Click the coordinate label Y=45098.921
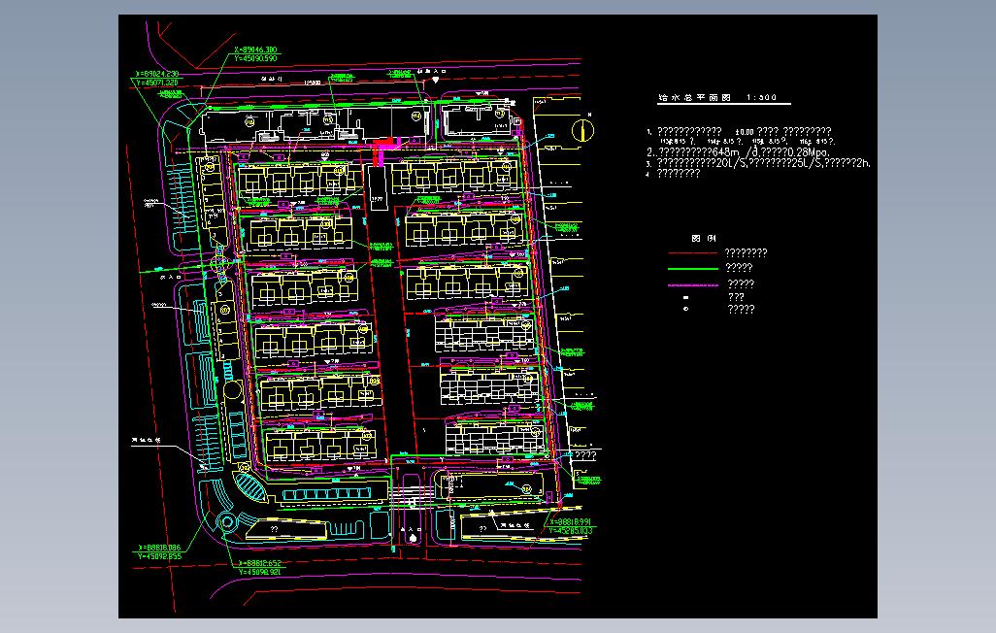The width and height of the screenshot is (996, 633). point(260,572)
